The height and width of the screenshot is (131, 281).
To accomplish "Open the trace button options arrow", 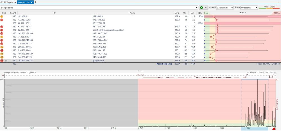I will coord(206,8).
